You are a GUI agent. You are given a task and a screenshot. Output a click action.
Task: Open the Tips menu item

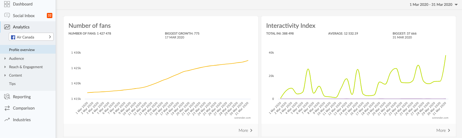[12, 84]
